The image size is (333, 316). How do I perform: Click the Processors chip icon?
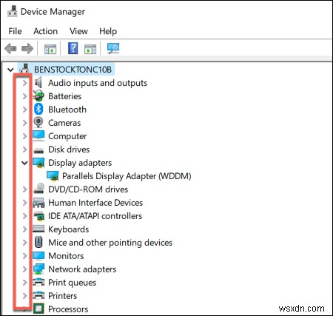point(38,309)
